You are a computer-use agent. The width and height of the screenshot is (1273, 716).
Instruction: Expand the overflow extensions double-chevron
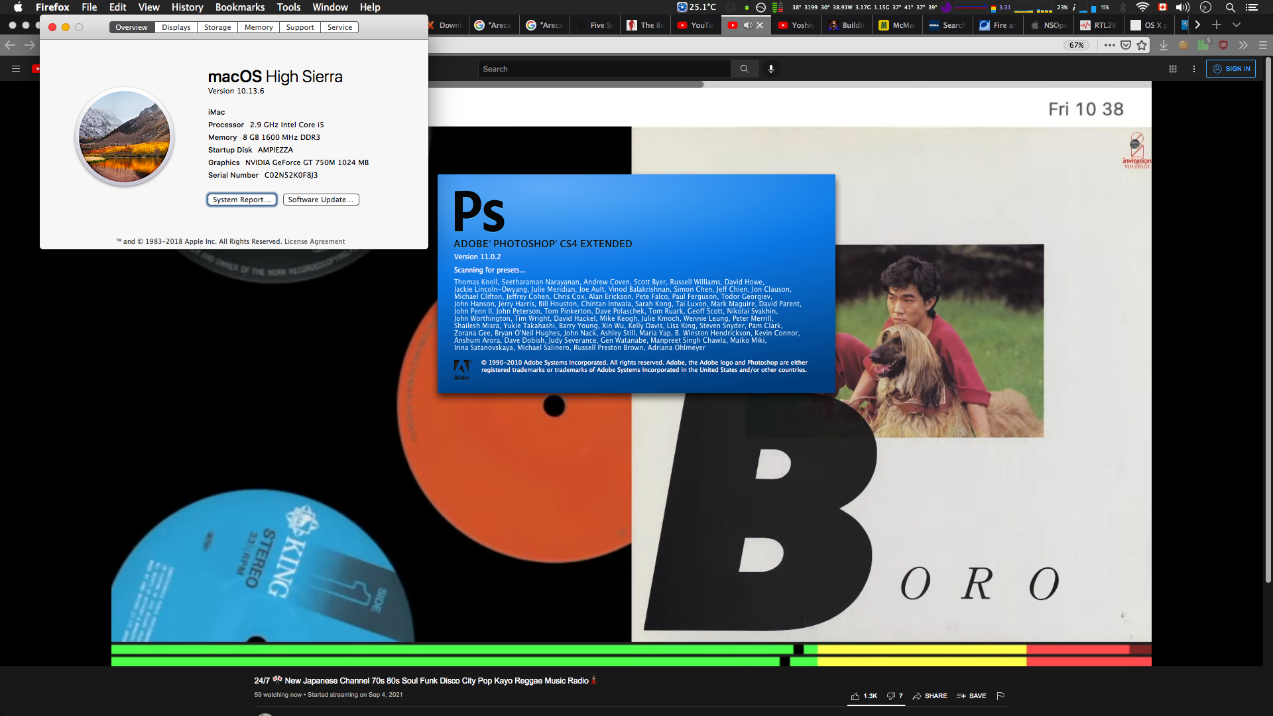click(x=1243, y=45)
